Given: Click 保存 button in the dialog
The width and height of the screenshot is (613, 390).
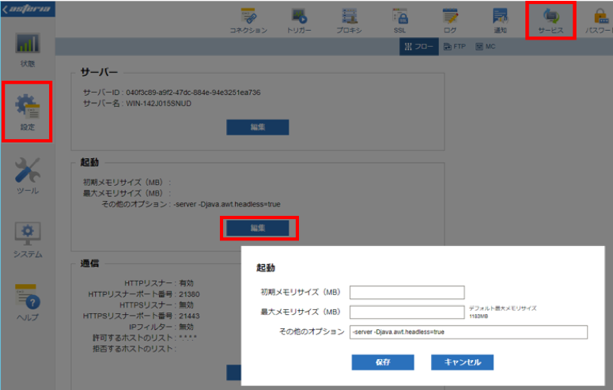Looking at the screenshot, I should click(383, 362).
